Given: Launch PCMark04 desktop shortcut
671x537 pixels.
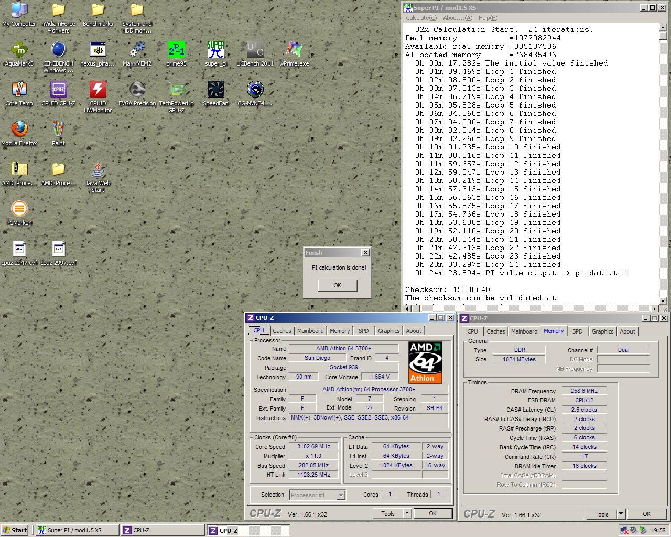Looking at the screenshot, I should [x=19, y=213].
